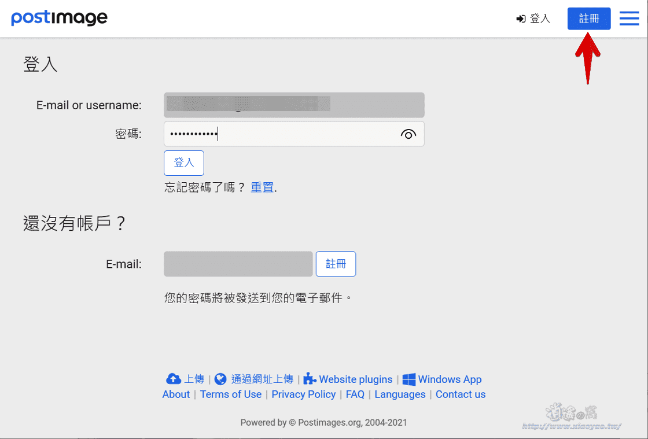Open the Languages page link
648x439 pixels.
(400, 394)
